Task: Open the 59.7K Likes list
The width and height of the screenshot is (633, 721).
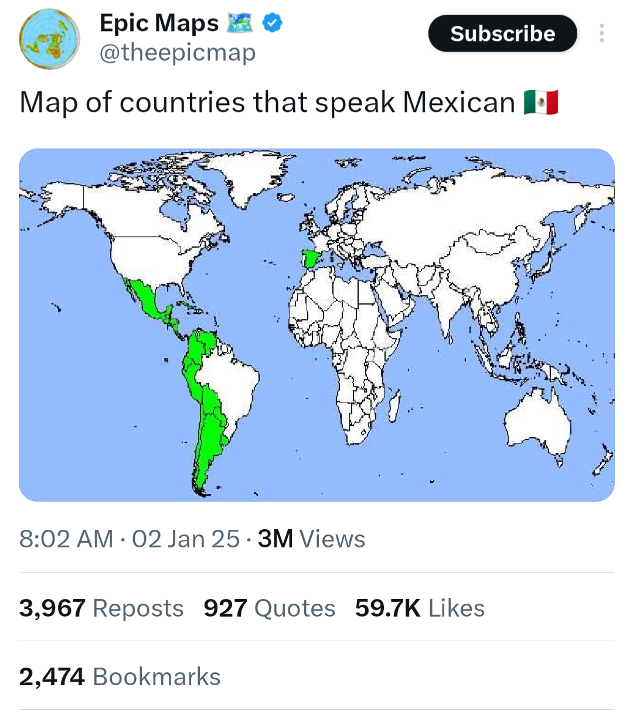Action: tap(420, 608)
